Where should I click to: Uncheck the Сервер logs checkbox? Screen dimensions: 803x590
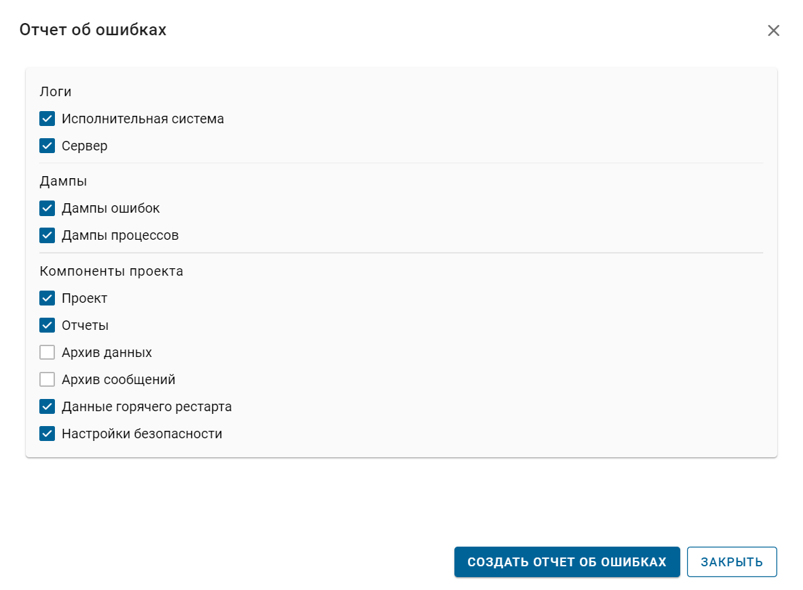point(47,146)
